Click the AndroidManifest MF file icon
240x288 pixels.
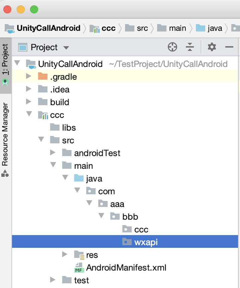(x=79, y=268)
